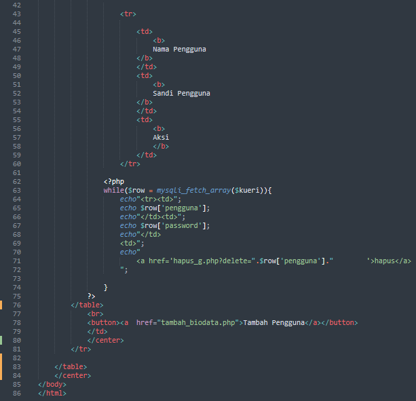Screen dimensions: 416x401
Task: Click line number 42 in the gutter
Action: click(x=17, y=5)
